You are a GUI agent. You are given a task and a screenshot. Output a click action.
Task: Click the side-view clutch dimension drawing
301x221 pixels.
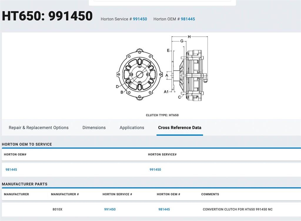point(188,71)
